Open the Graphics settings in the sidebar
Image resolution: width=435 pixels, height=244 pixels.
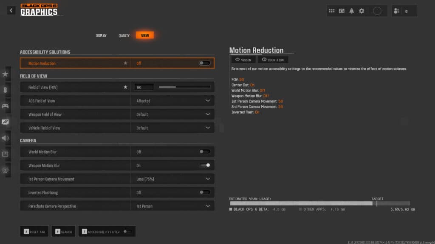click(x=6, y=122)
